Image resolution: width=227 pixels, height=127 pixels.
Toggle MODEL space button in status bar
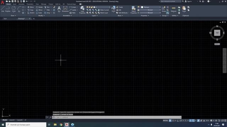[x=165, y=121]
